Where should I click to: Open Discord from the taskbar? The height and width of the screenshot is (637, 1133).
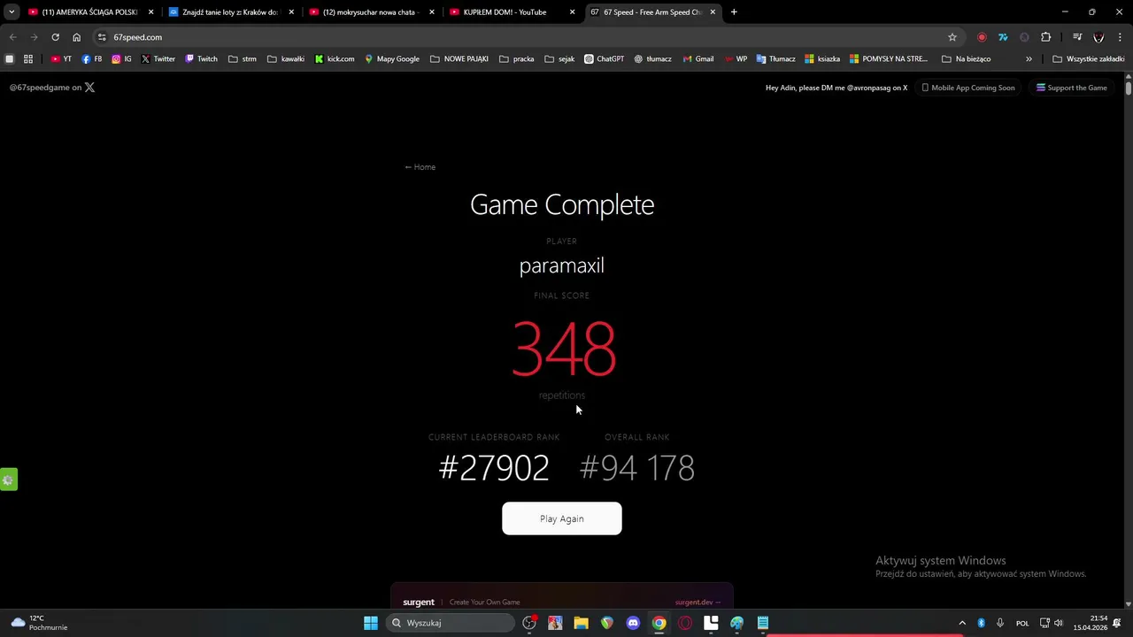[x=633, y=623]
